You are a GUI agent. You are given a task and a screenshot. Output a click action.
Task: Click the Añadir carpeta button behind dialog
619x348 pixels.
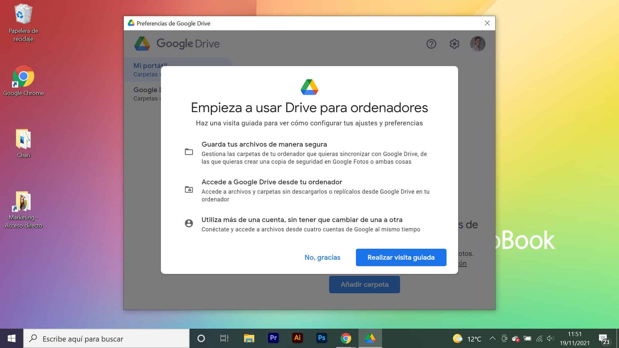coord(364,285)
